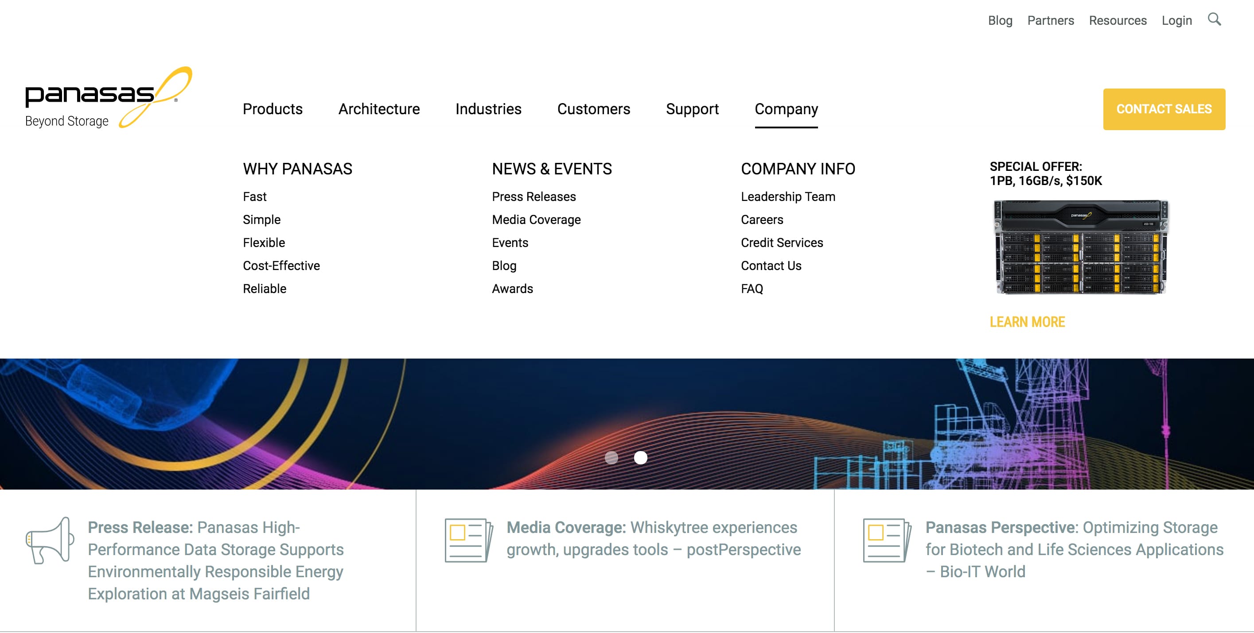Click the Special Offer 1PB heading
1254x633 pixels.
(1045, 174)
